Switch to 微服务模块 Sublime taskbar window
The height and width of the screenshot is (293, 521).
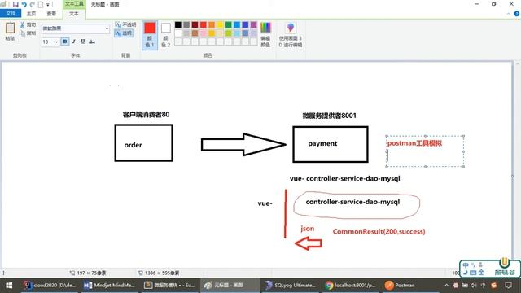coord(169,286)
